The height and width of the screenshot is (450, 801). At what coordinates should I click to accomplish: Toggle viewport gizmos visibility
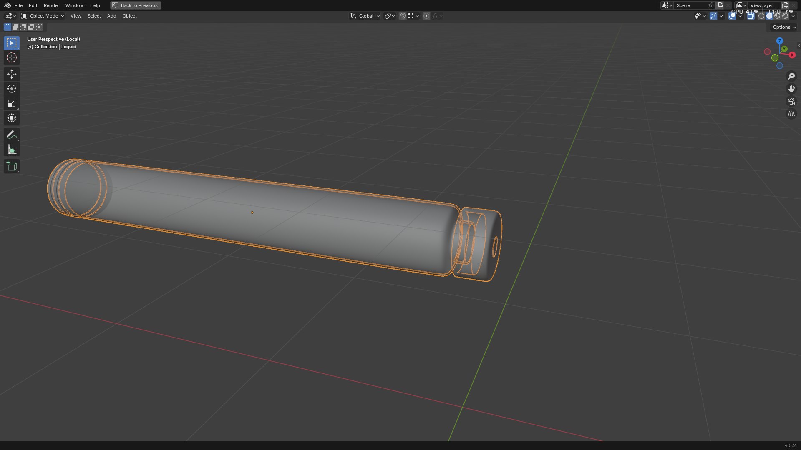pyautogui.click(x=713, y=16)
